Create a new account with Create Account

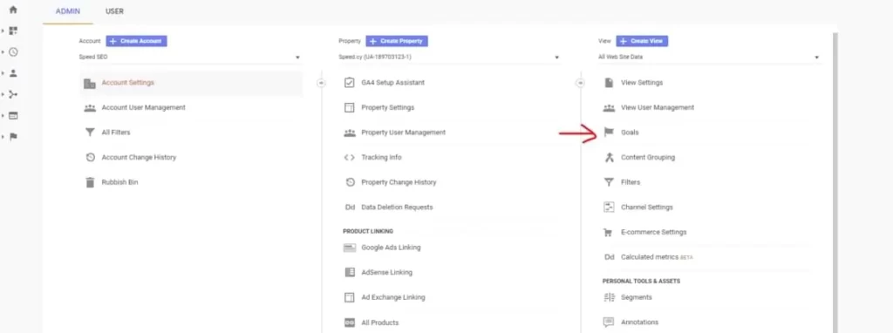pos(137,41)
